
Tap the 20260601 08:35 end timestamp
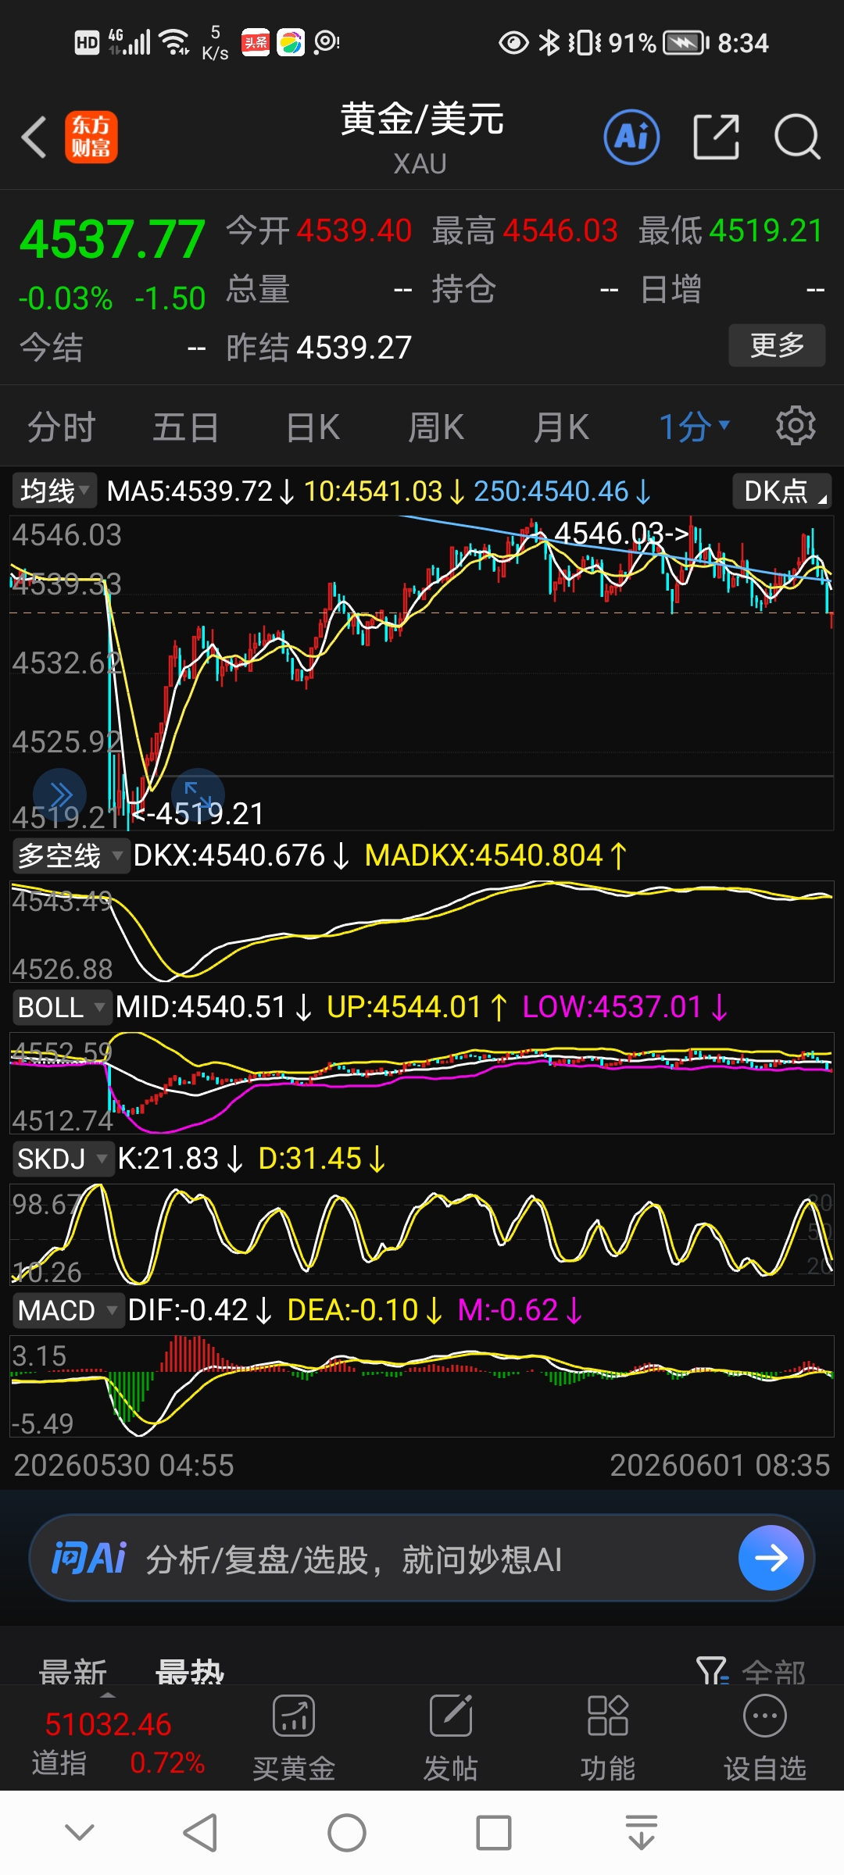tap(720, 1466)
